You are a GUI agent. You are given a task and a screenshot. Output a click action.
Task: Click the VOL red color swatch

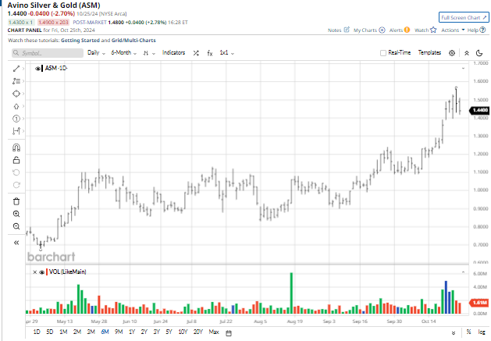[47, 272]
